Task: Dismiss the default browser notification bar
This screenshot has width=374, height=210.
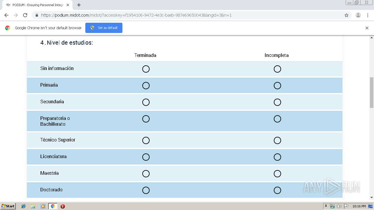Action: (367, 28)
